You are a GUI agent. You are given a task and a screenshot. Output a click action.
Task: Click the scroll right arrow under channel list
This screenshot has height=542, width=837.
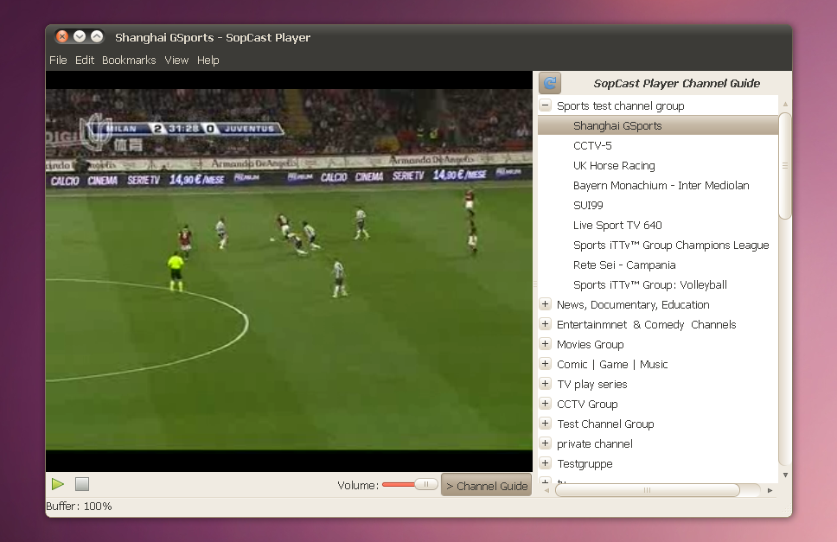[770, 490]
